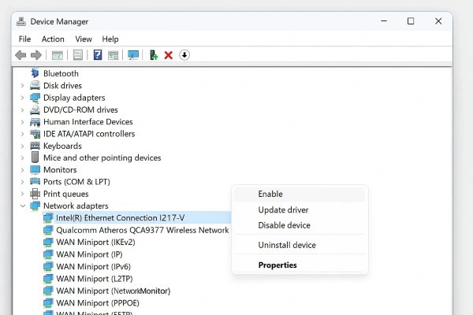Collapse the Network adapters node
Image resolution: width=473 pixels, height=315 pixels.
(x=23, y=206)
